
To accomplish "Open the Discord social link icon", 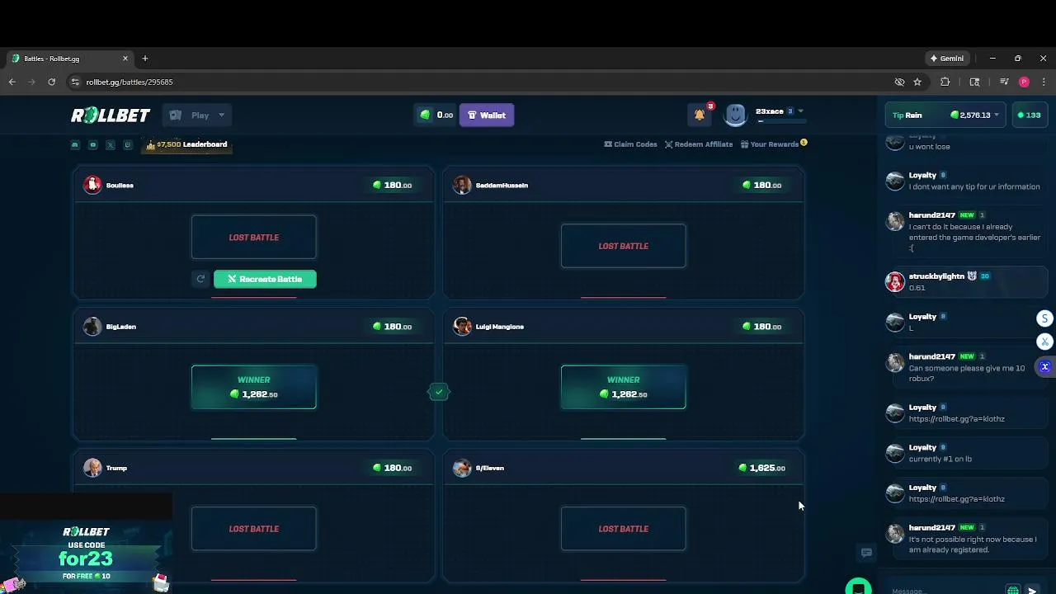I will (x=75, y=144).
